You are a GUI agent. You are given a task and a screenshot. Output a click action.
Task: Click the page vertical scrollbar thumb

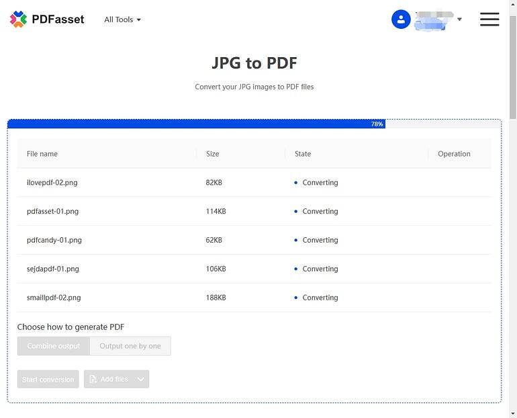pos(513,68)
